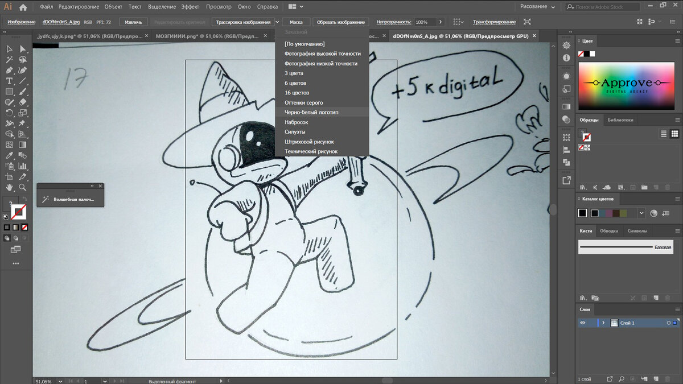Screen dimensions: 683x384
Task: Select the Column Graph tool
Action: click(x=23, y=166)
